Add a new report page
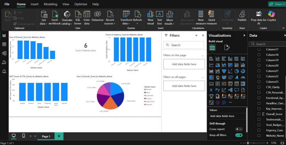This screenshot has width=286, height=145. [59, 136]
